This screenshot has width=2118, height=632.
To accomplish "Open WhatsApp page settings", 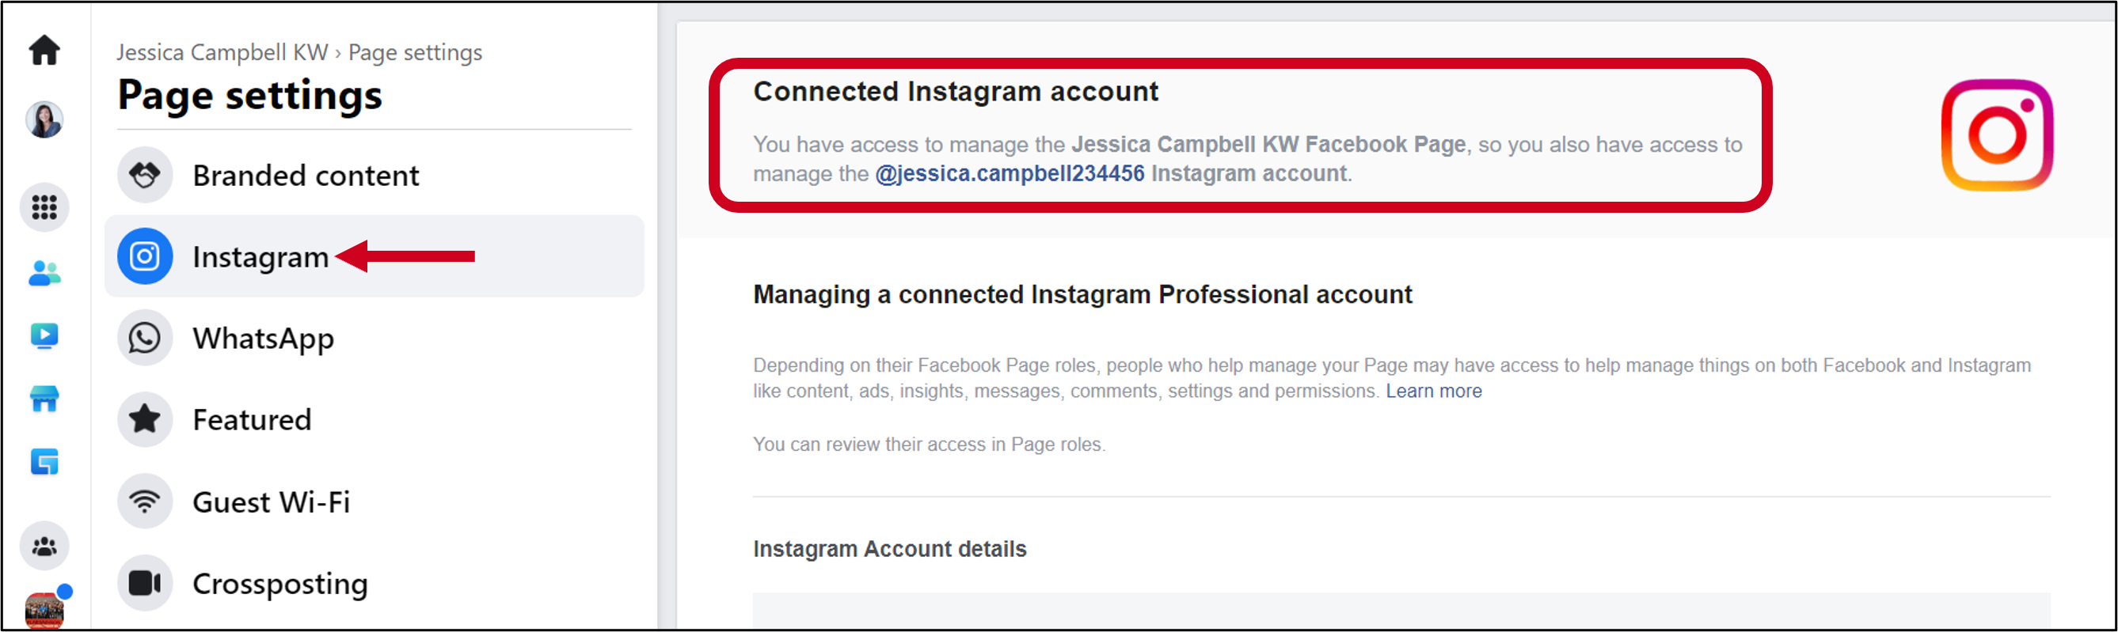I will pos(374,338).
